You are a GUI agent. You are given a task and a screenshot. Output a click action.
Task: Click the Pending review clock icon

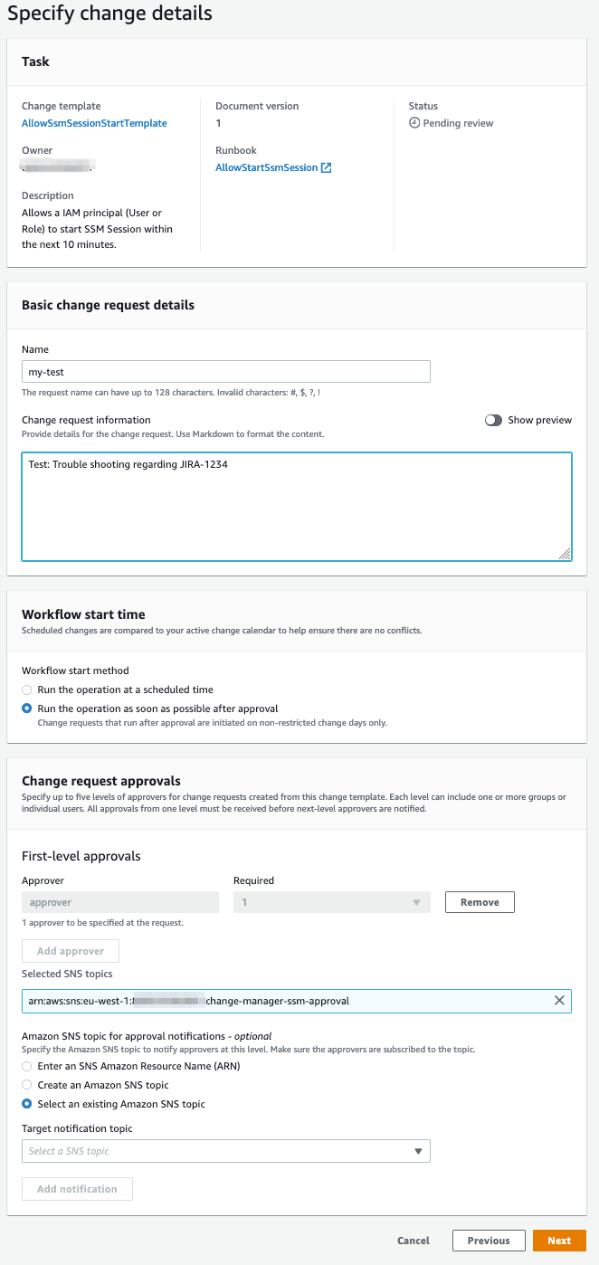[x=415, y=123]
